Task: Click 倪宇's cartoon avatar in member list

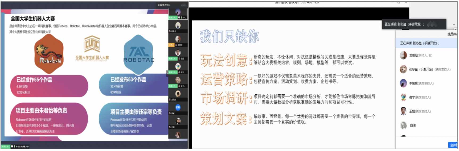Action: pos(403,97)
